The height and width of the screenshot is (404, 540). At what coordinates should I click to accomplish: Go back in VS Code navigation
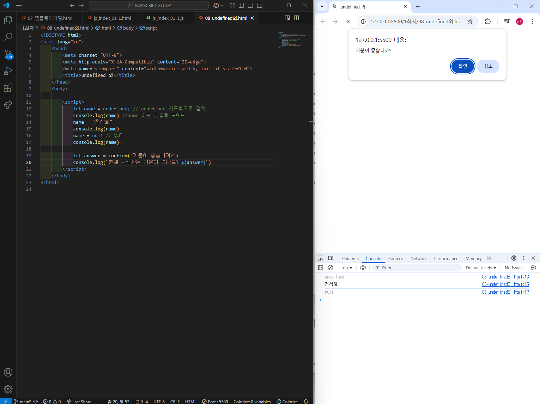click(72, 5)
